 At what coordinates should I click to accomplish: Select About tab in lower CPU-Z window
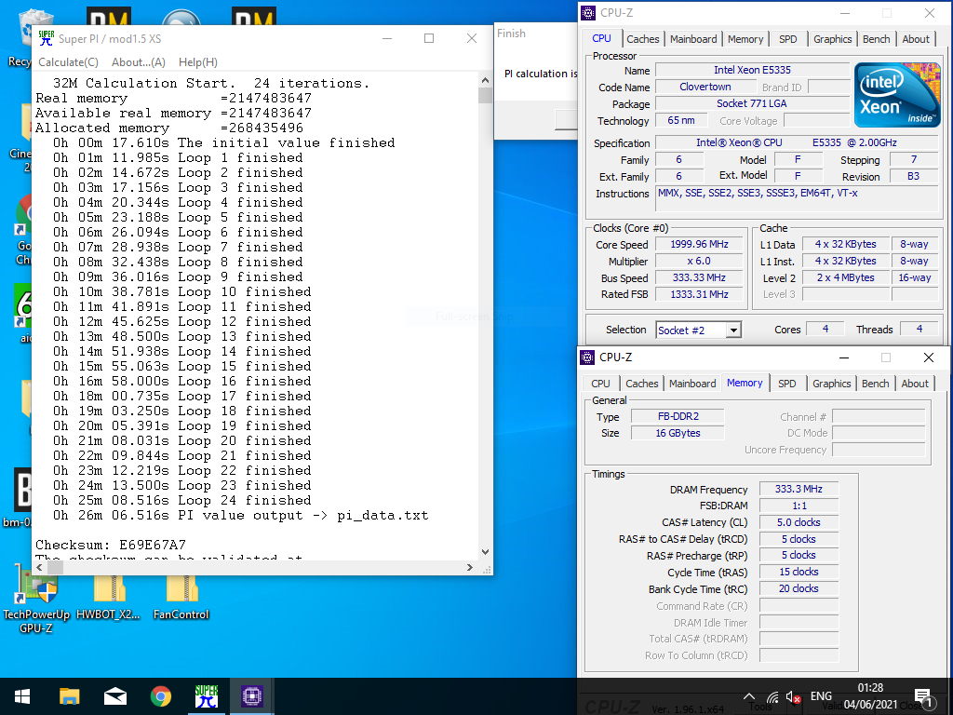tap(915, 384)
